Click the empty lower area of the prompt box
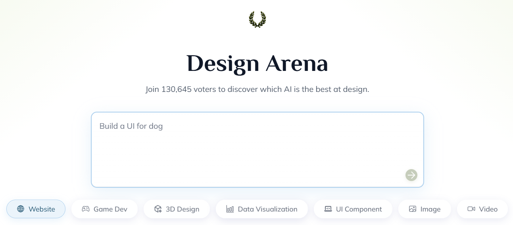This screenshot has width=513, height=225. pyautogui.click(x=238, y=166)
